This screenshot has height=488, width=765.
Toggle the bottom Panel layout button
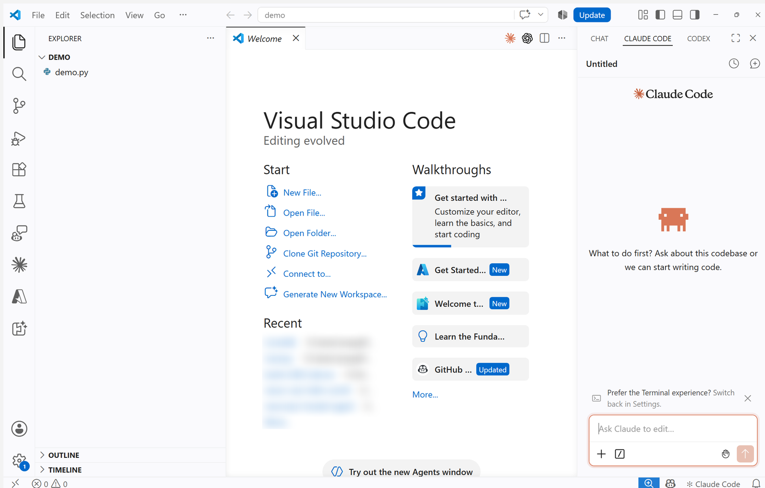point(678,15)
